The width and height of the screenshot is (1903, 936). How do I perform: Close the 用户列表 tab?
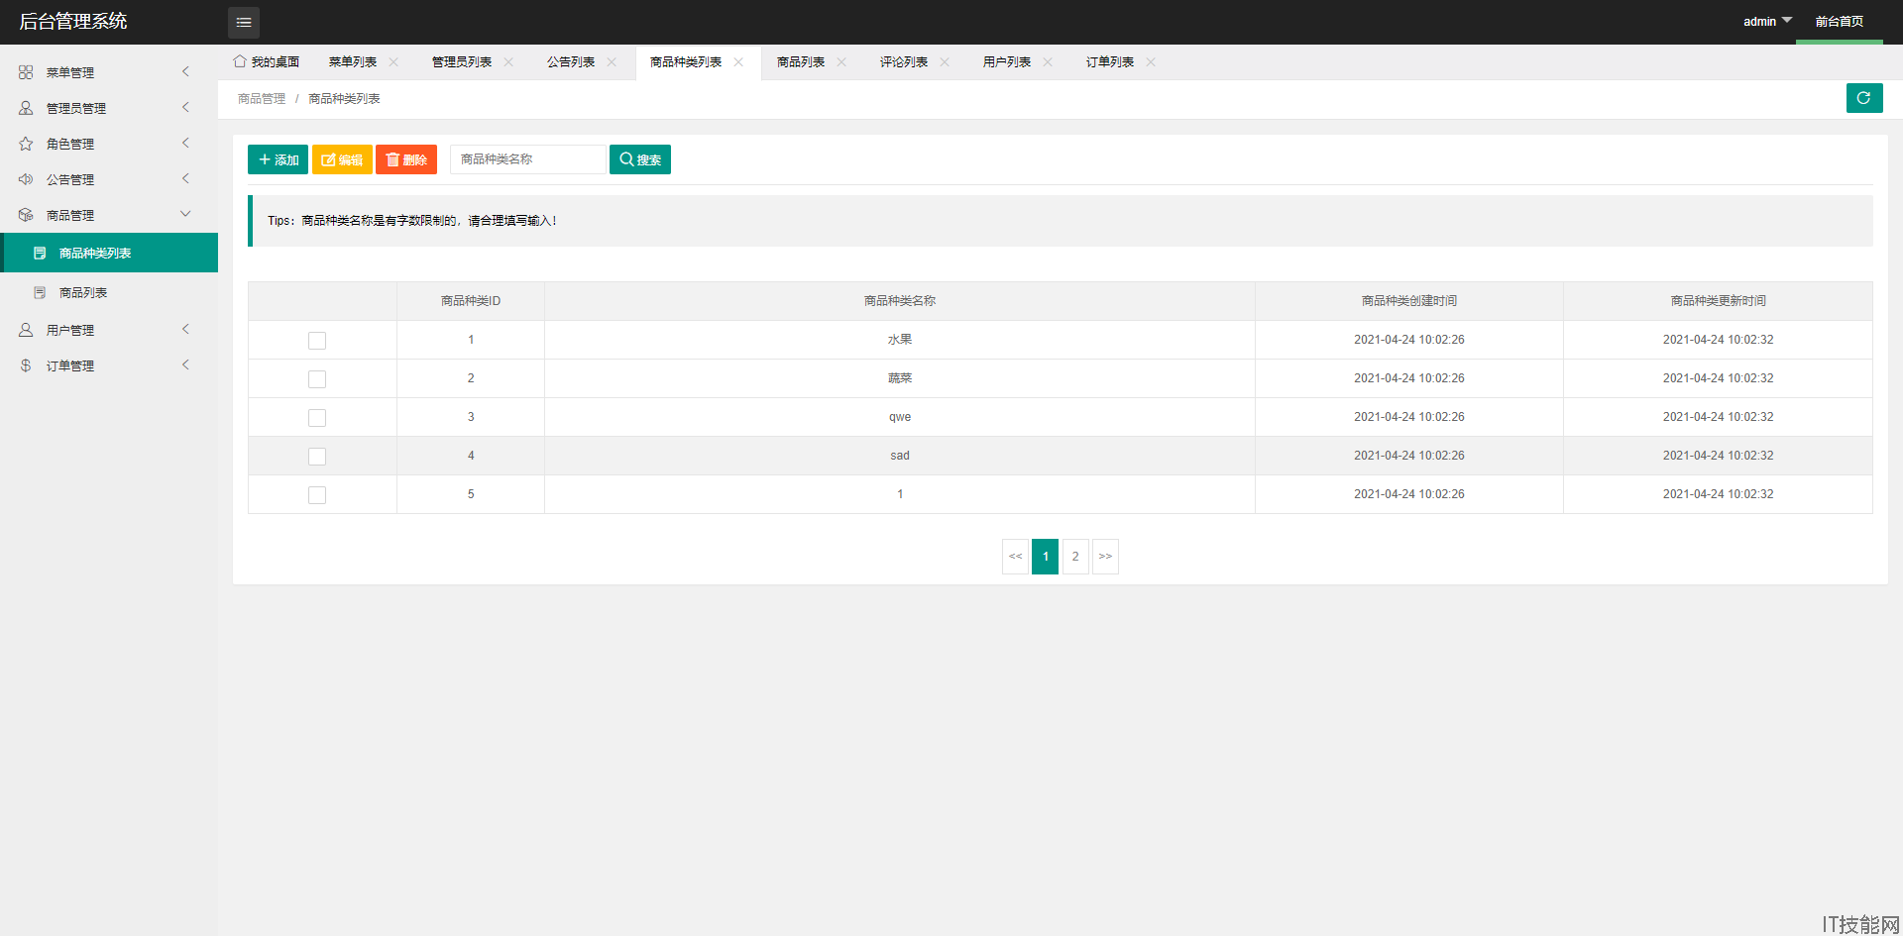pos(1048,61)
